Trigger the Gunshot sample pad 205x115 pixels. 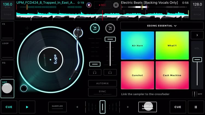(137, 75)
